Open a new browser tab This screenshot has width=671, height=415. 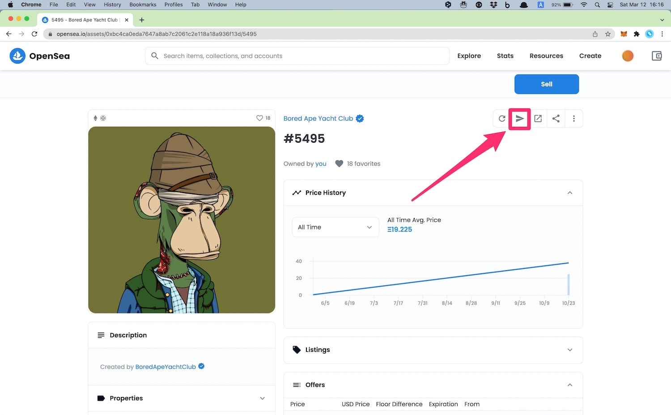coord(142,20)
